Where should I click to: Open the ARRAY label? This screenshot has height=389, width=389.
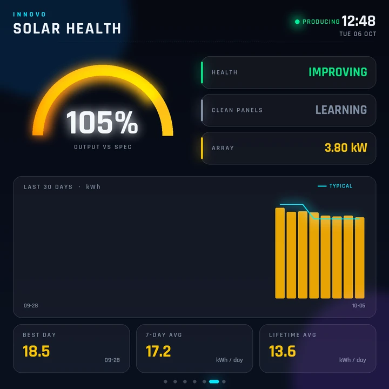click(x=223, y=148)
